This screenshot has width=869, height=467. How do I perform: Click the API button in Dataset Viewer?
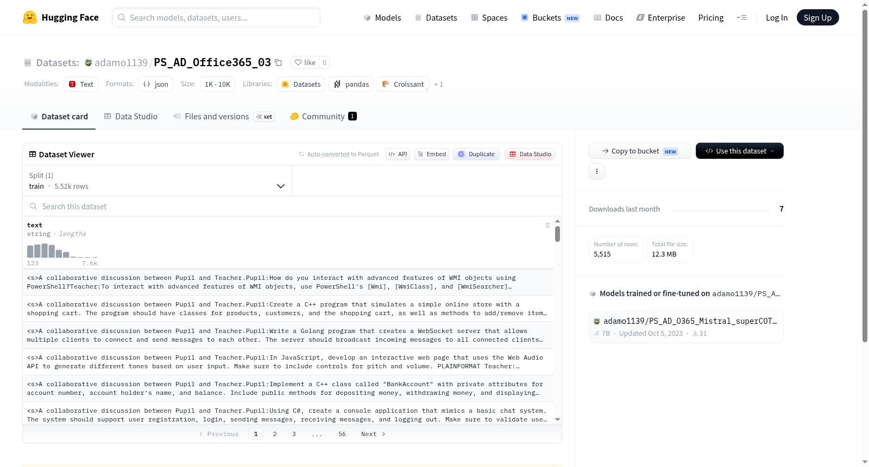point(398,154)
